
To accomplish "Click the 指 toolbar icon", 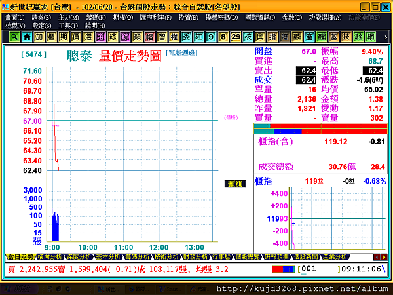I will 272,37.
